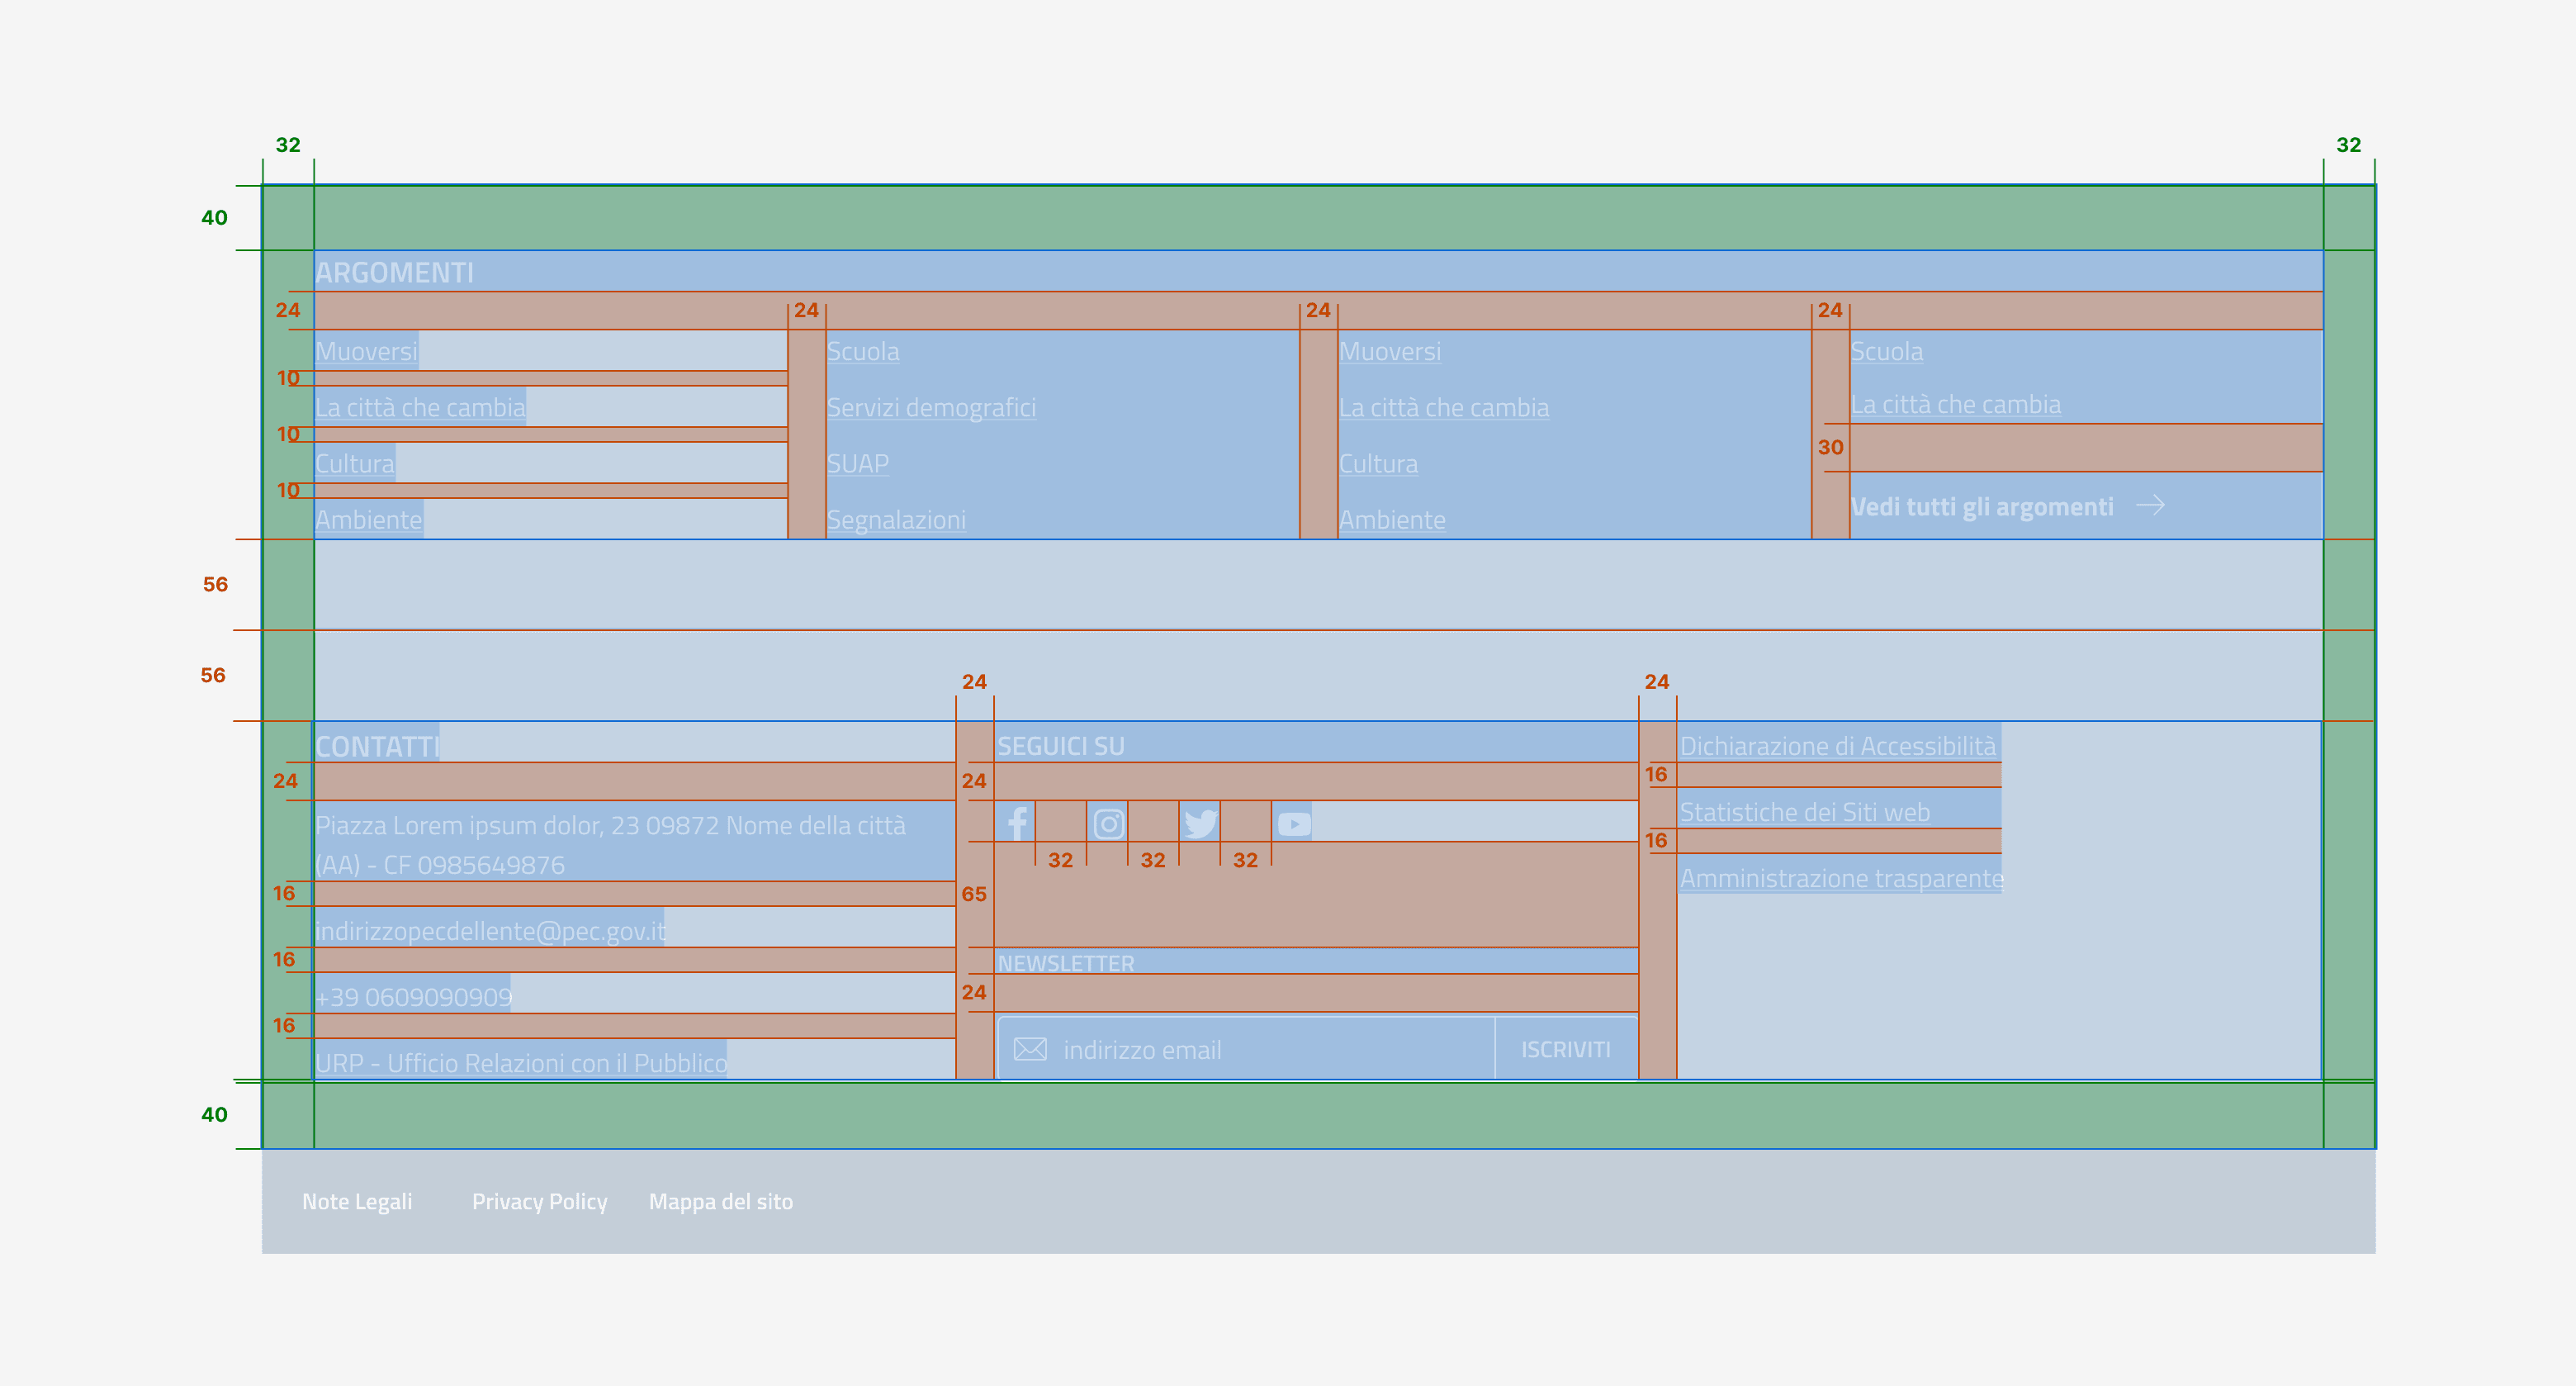The width and height of the screenshot is (2576, 1386).
Task: Click the CONTATTI heading
Action: (377, 747)
